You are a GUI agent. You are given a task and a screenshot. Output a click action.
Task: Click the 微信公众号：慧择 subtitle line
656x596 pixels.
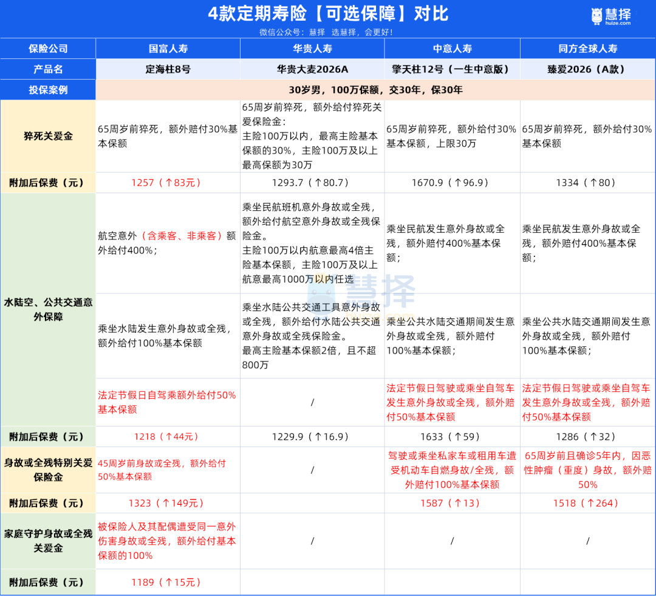click(326, 32)
